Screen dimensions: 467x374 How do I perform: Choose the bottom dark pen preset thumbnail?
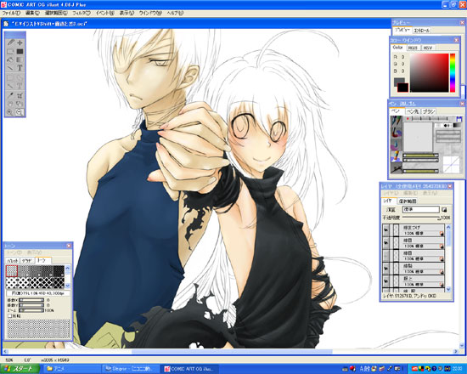click(x=397, y=167)
